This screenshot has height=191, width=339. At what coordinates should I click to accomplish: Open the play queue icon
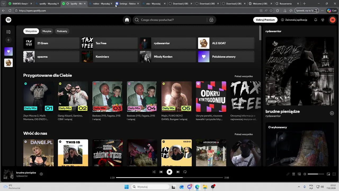[294, 174]
